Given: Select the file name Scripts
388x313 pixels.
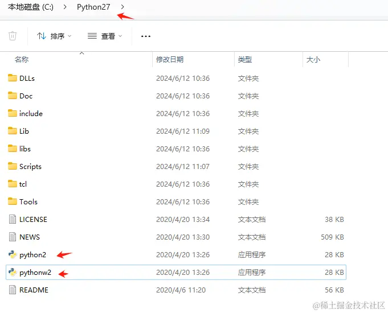Looking at the screenshot, I should [30, 167].
